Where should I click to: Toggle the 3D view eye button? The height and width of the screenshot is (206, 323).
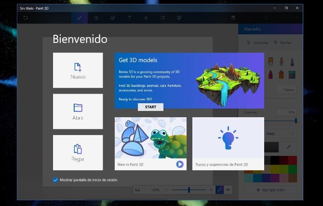228,190
